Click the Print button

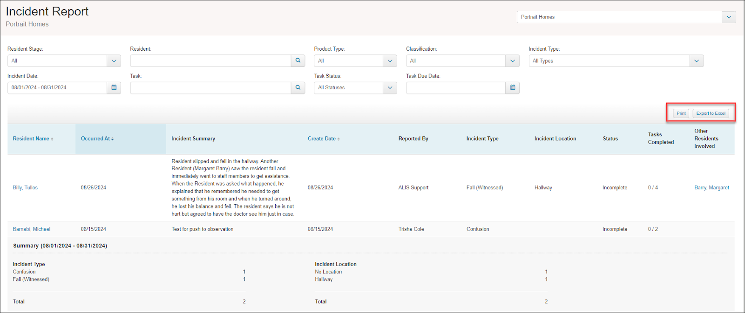pyautogui.click(x=681, y=113)
